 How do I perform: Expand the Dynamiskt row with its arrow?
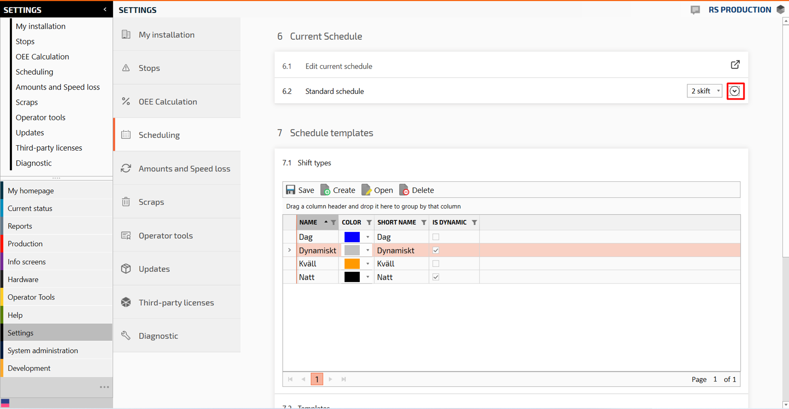coord(290,250)
